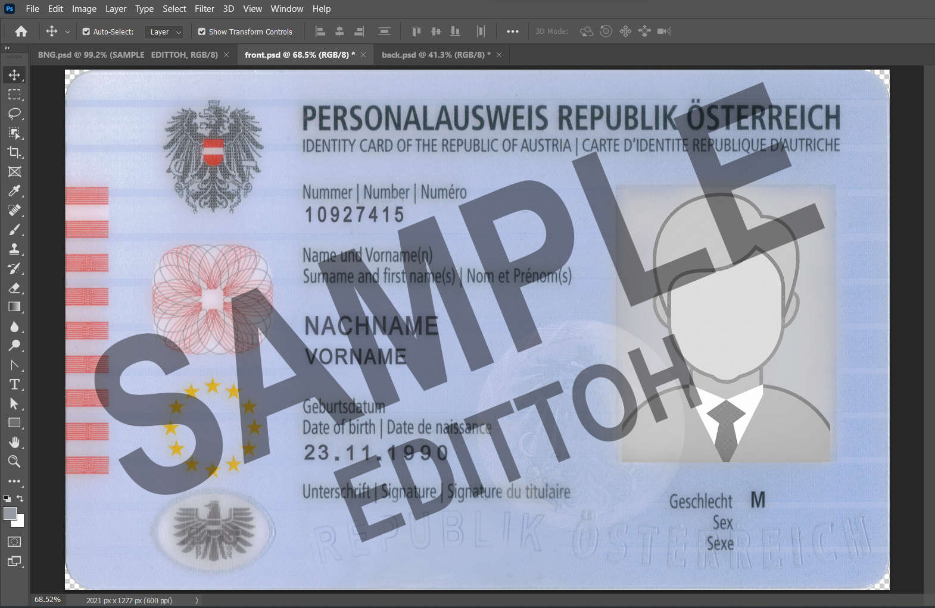The image size is (935, 608).
Task: Select the Crop tool
Action: click(14, 152)
